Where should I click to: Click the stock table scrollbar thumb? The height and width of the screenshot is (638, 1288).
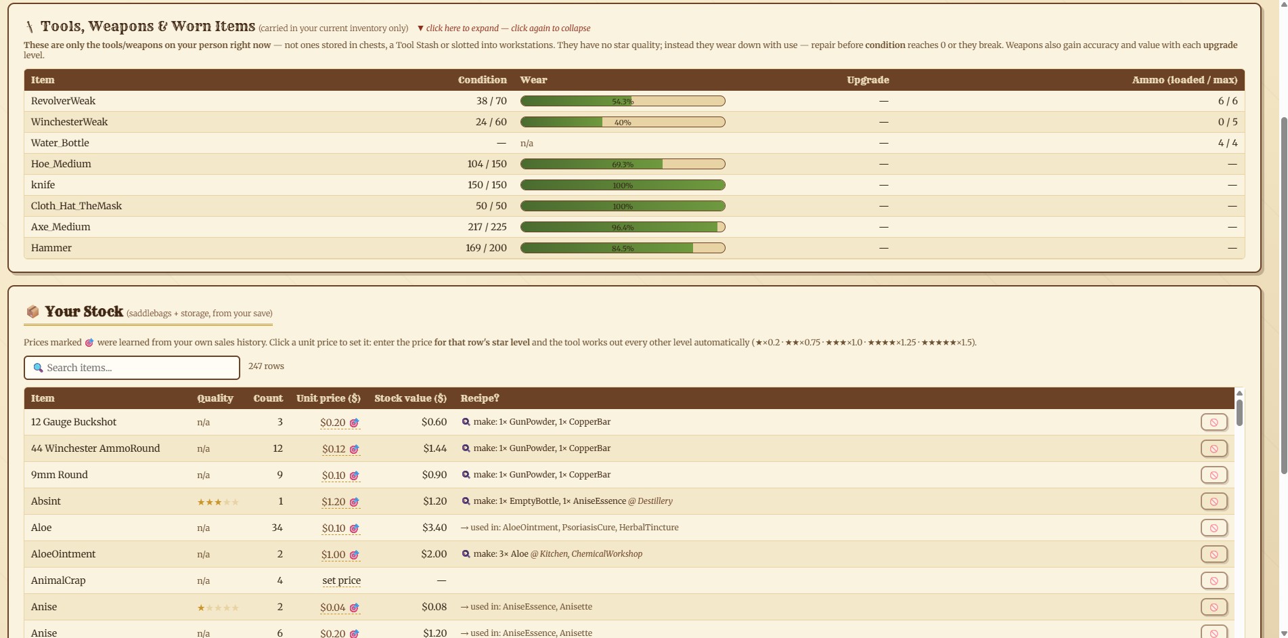click(x=1239, y=412)
